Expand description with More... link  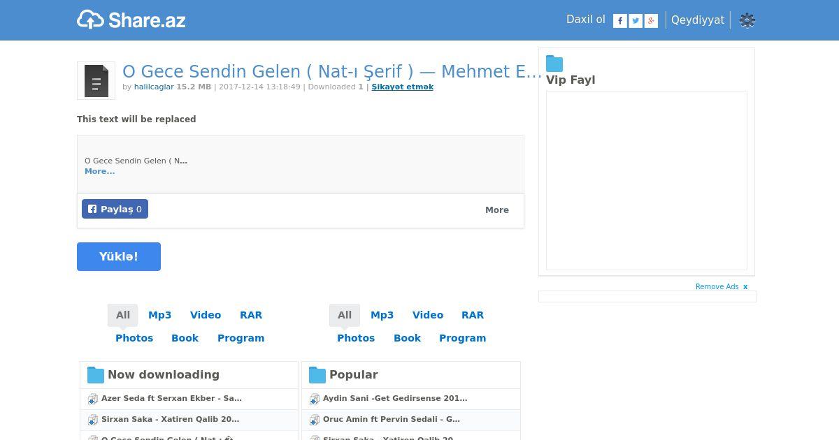[100, 171]
